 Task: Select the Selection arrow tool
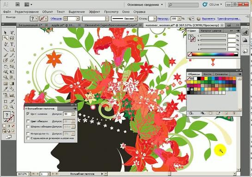(6, 33)
